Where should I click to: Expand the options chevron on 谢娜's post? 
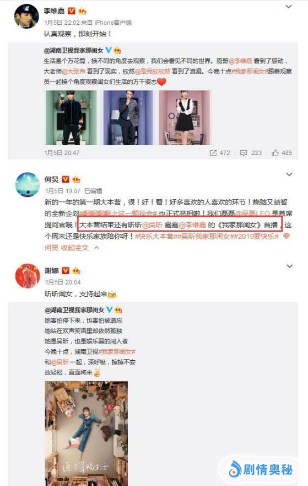289,266
